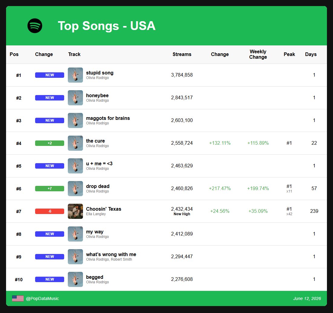Click the NEW badge for stupid song
333x313 pixels.
click(x=49, y=75)
